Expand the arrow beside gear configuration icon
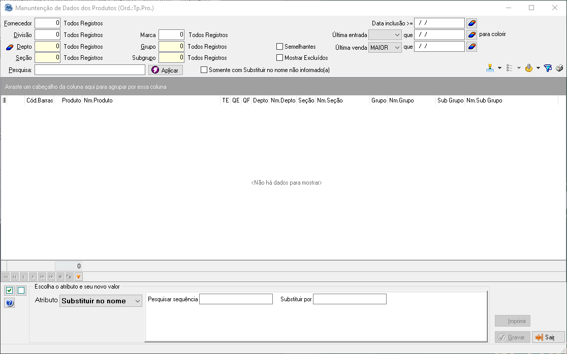Image resolution: width=567 pixels, height=354 pixels. point(538,68)
